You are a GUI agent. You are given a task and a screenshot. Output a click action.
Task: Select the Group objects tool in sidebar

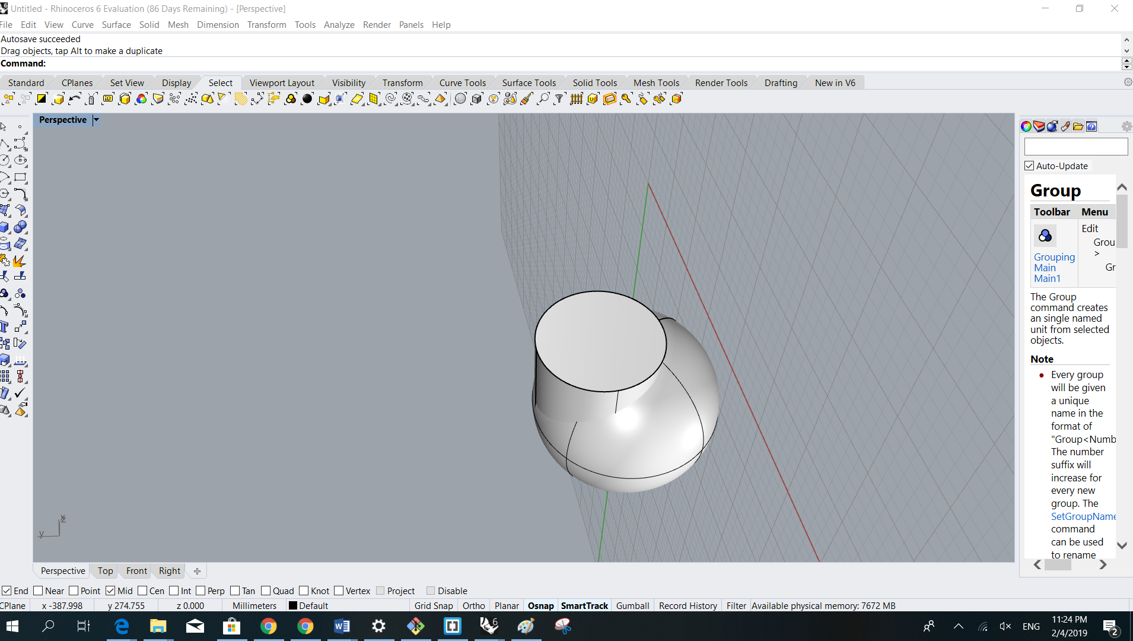pos(5,293)
